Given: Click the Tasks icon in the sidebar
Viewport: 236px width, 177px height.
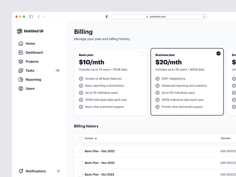Looking at the screenshot, I should coord(21,70).
